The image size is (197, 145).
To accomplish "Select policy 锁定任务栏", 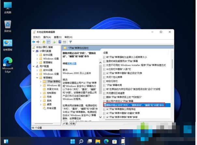I will coord(112,81).
